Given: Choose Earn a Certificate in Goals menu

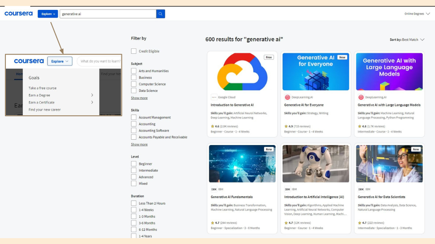Looking at the screenshot, I should click(x=42, y=103).
